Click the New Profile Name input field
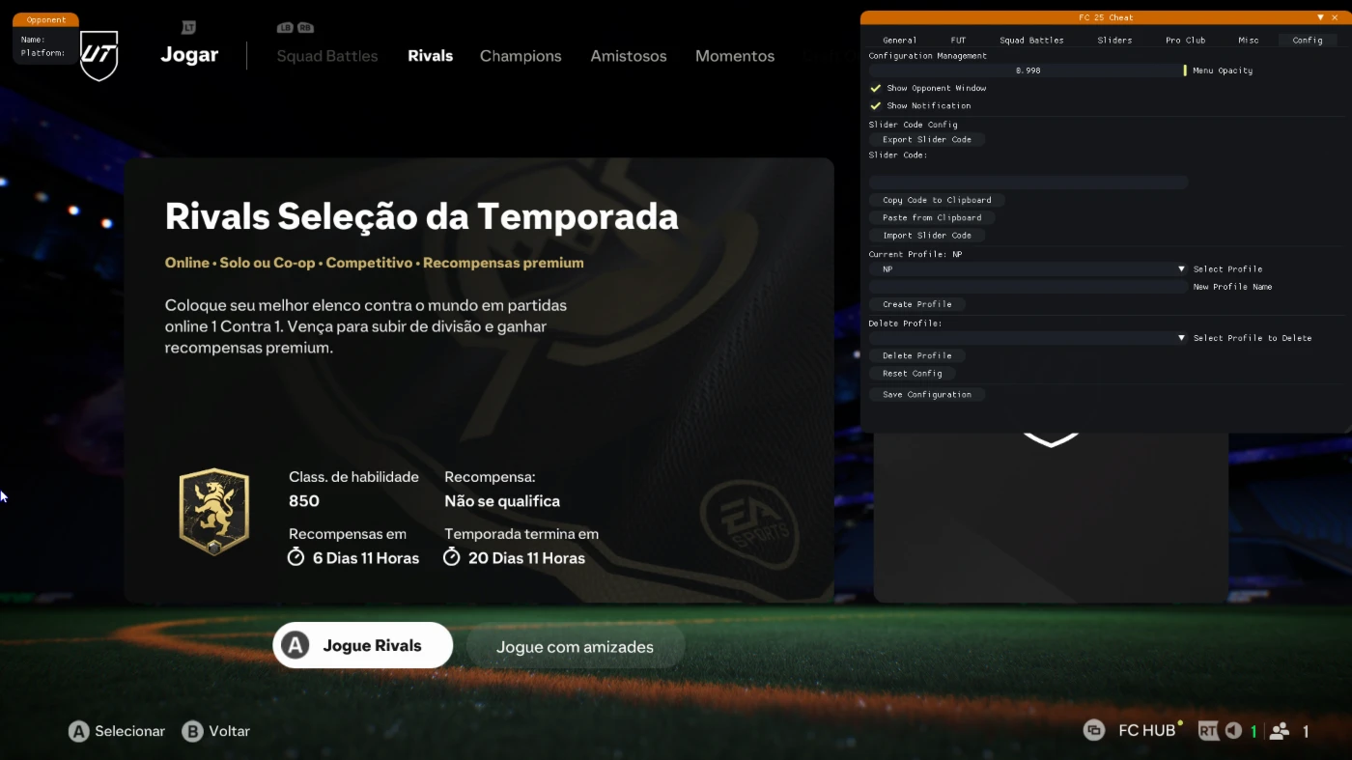The image size is (1352, 760). point(1028,287)
